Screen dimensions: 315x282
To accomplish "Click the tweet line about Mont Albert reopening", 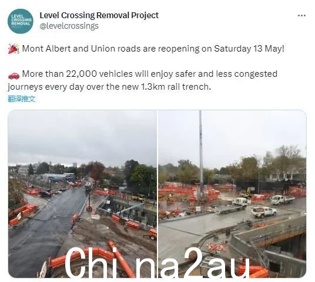I will [153, 49].
